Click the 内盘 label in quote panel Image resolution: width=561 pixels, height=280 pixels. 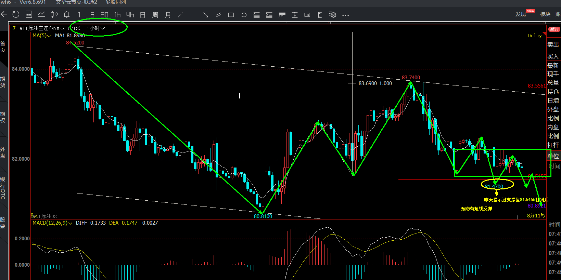coord(553,127)
